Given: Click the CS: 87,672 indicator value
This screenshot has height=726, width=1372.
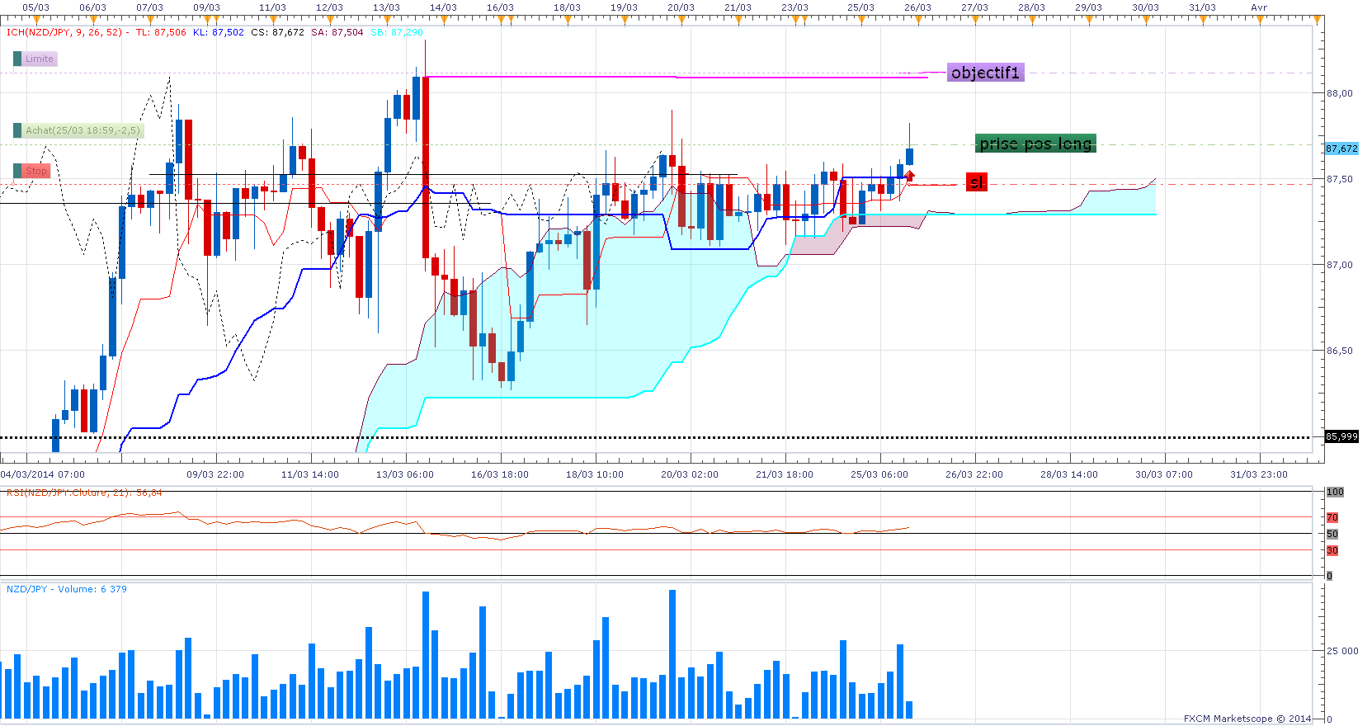Looking at the screenshot, I should [x=278, y=33].
